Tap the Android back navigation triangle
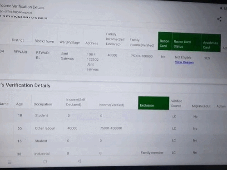227x170 pixels. click(x=79, y=161)
